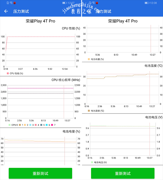Tap the magenta CPU 7 legend swatch

(52, 125)
